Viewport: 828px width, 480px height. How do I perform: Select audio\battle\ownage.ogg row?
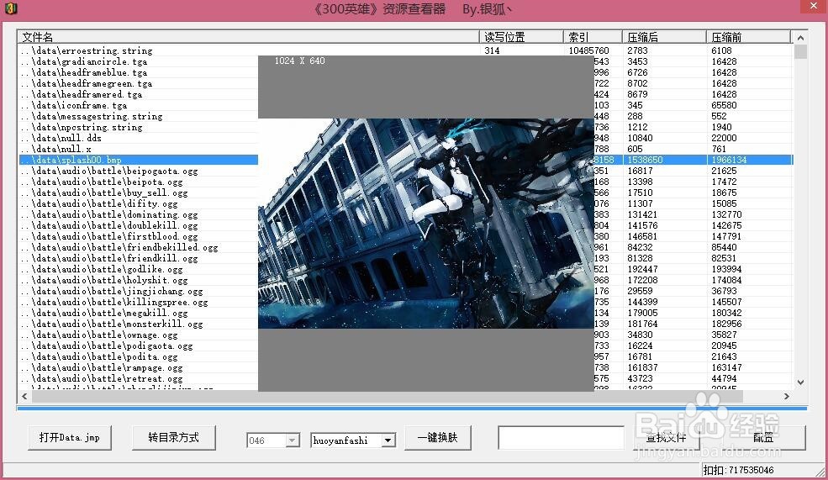pyautogui.click(x=139, y=335)
